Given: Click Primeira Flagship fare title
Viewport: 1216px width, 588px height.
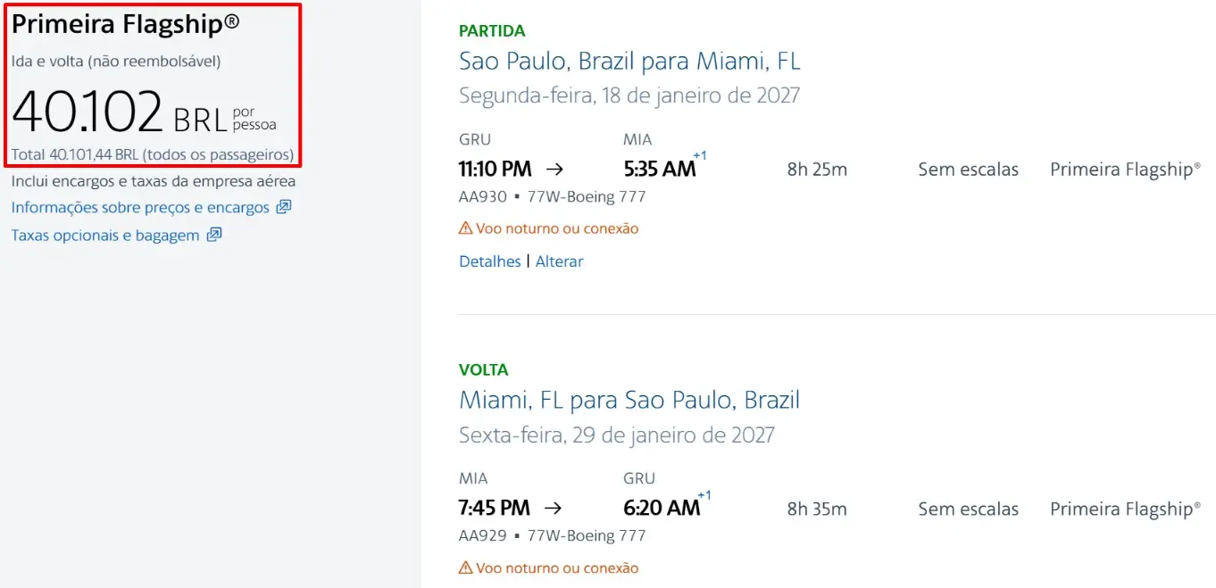Looking at the screenshot, I should [x=126, y=24].
